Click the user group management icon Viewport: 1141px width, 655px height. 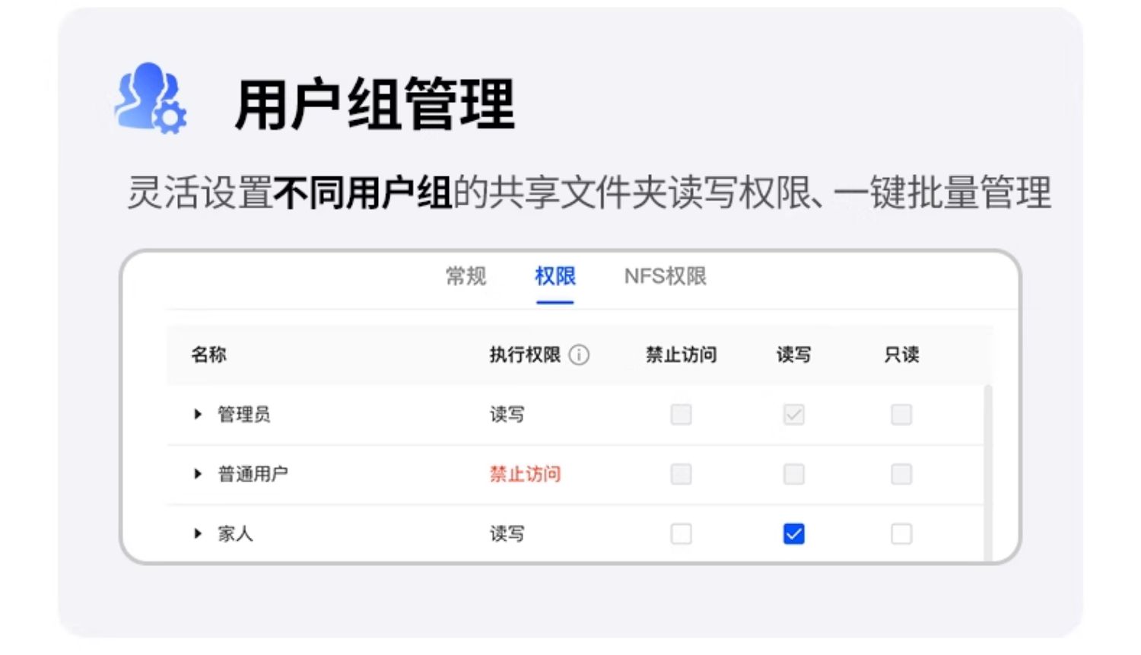(x=148, y=100)
